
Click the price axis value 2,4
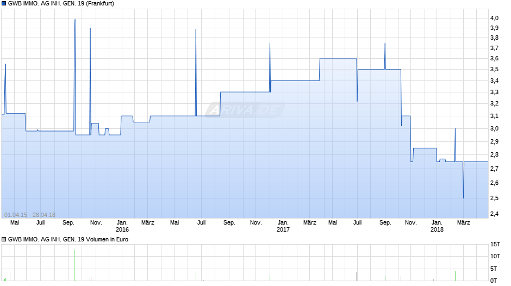coord(494,214)
